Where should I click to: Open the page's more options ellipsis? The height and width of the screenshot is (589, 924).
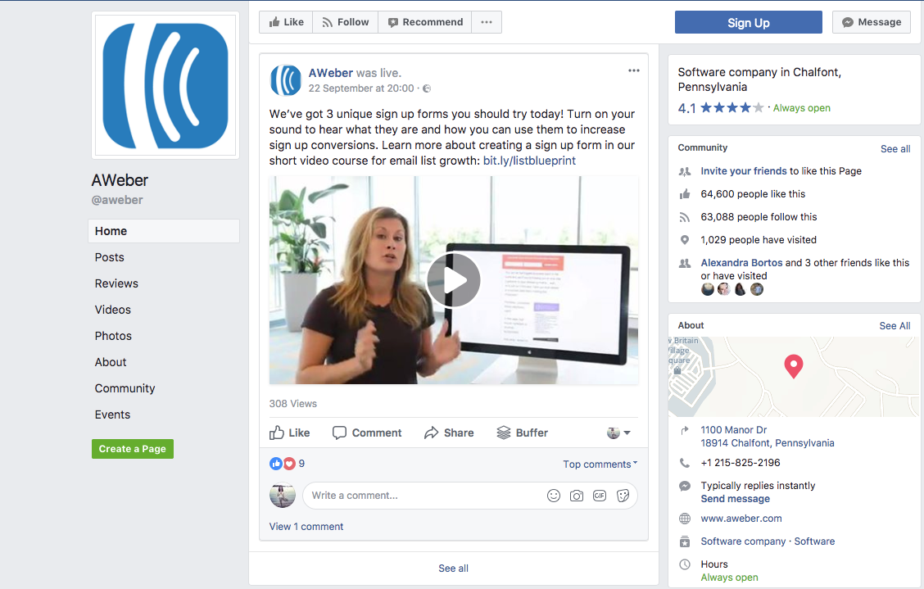(487, 22)
